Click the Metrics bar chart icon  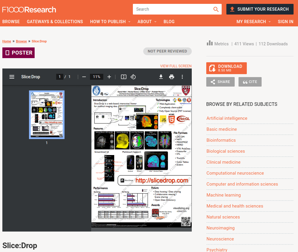pyautogui.click(x=210, y=43)
